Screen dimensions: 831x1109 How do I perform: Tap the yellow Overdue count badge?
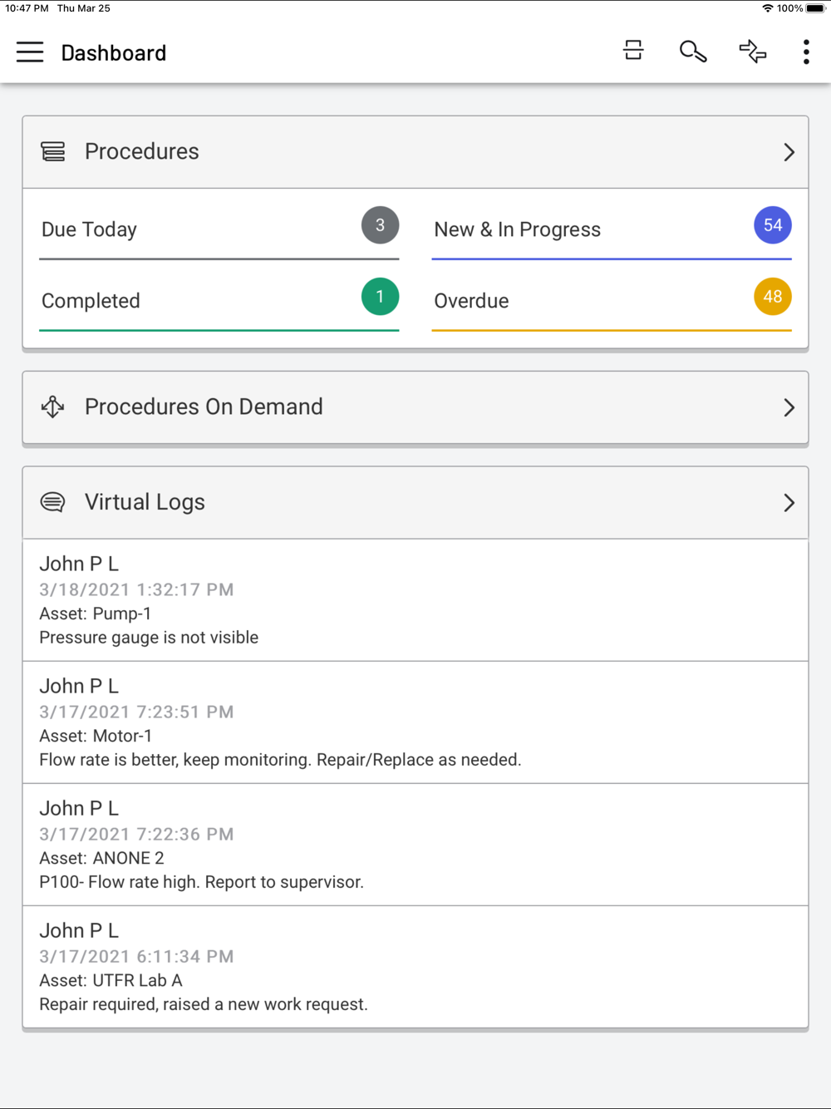pos(772,297)
